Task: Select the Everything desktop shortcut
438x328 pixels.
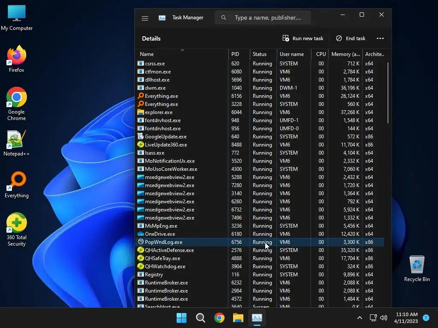Action: pyautogui.click(x=17, y=185)
